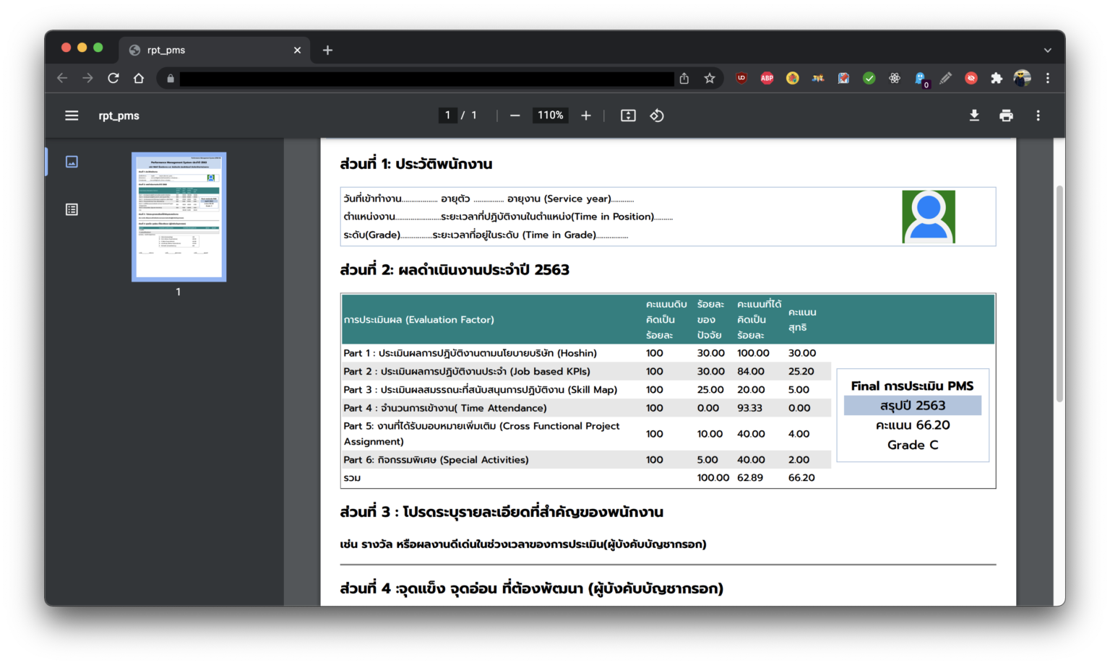Download the PDF file
Viewport: 1110px width, 665px height.
pos(974,116)
